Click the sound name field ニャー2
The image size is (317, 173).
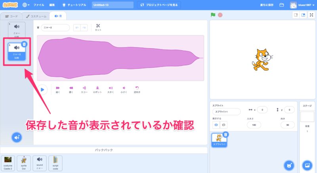(x=55, y=28)
